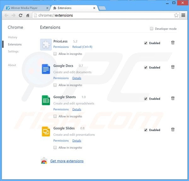Delete Google Docs extension via trash icon
The height and width of the screenshot is (181, 189).
(x=173, y=67)
